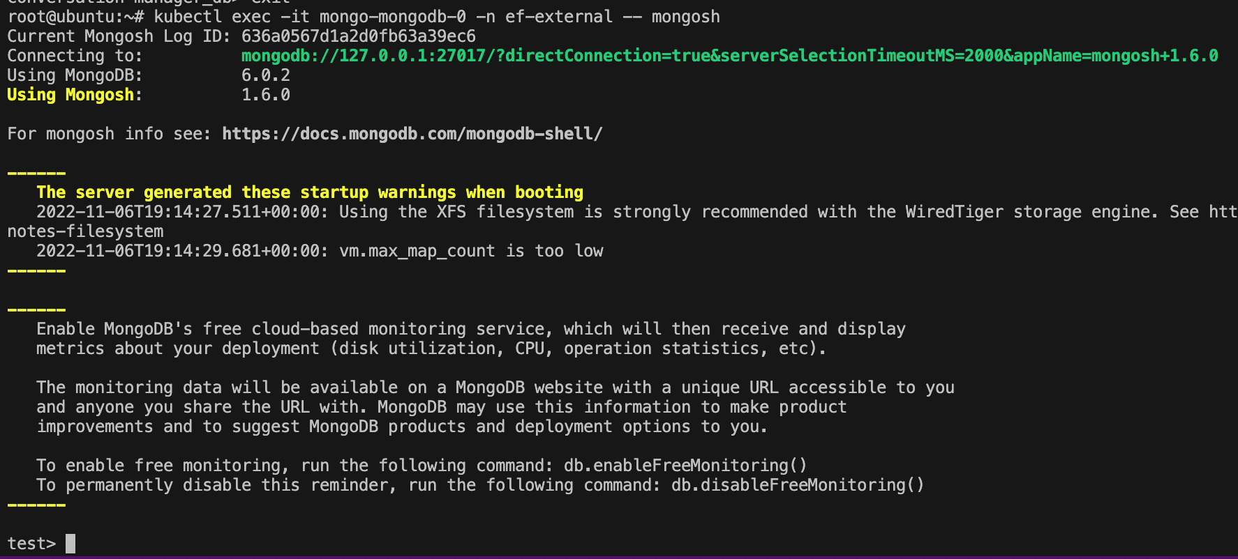Click the db.enableFreeMonitoring() command text
Screen dimensions: 1238x559
click(685, 466)
